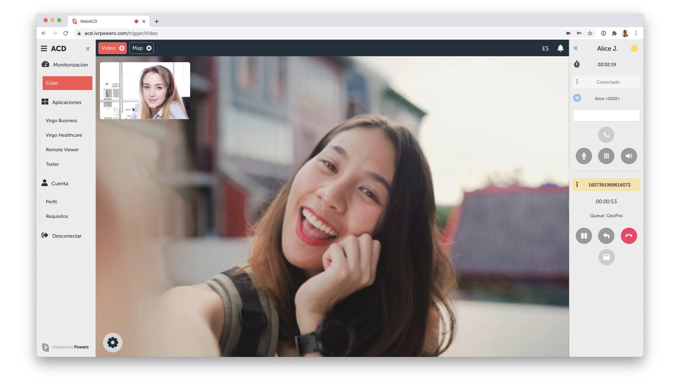The height and width of the screenshot is (382, 680).
Task: Switch to the Map tab
Action: tap(137, 48)
